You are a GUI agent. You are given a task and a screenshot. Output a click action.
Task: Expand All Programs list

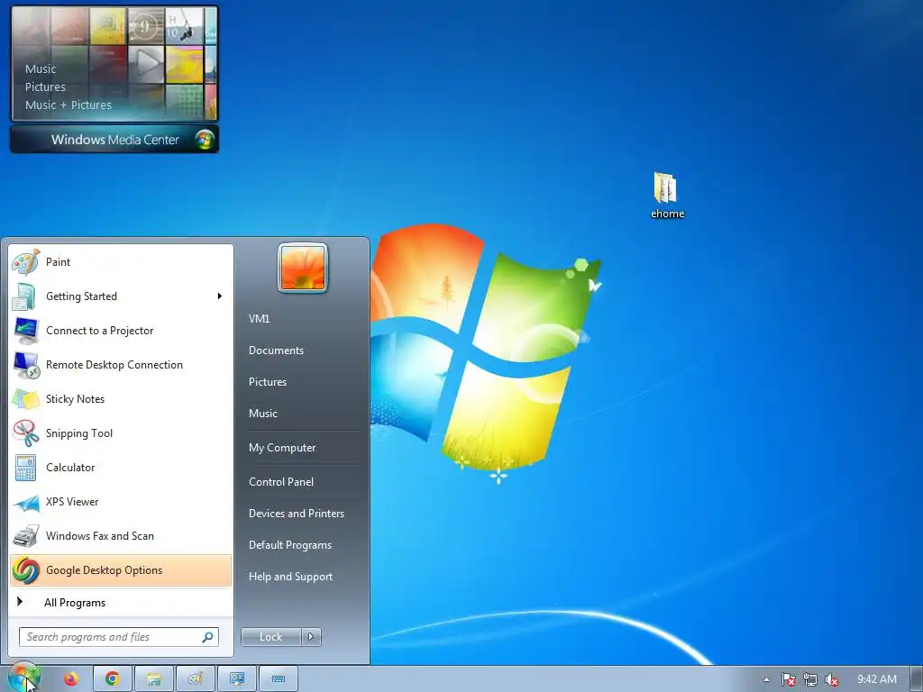click(121, 603)
